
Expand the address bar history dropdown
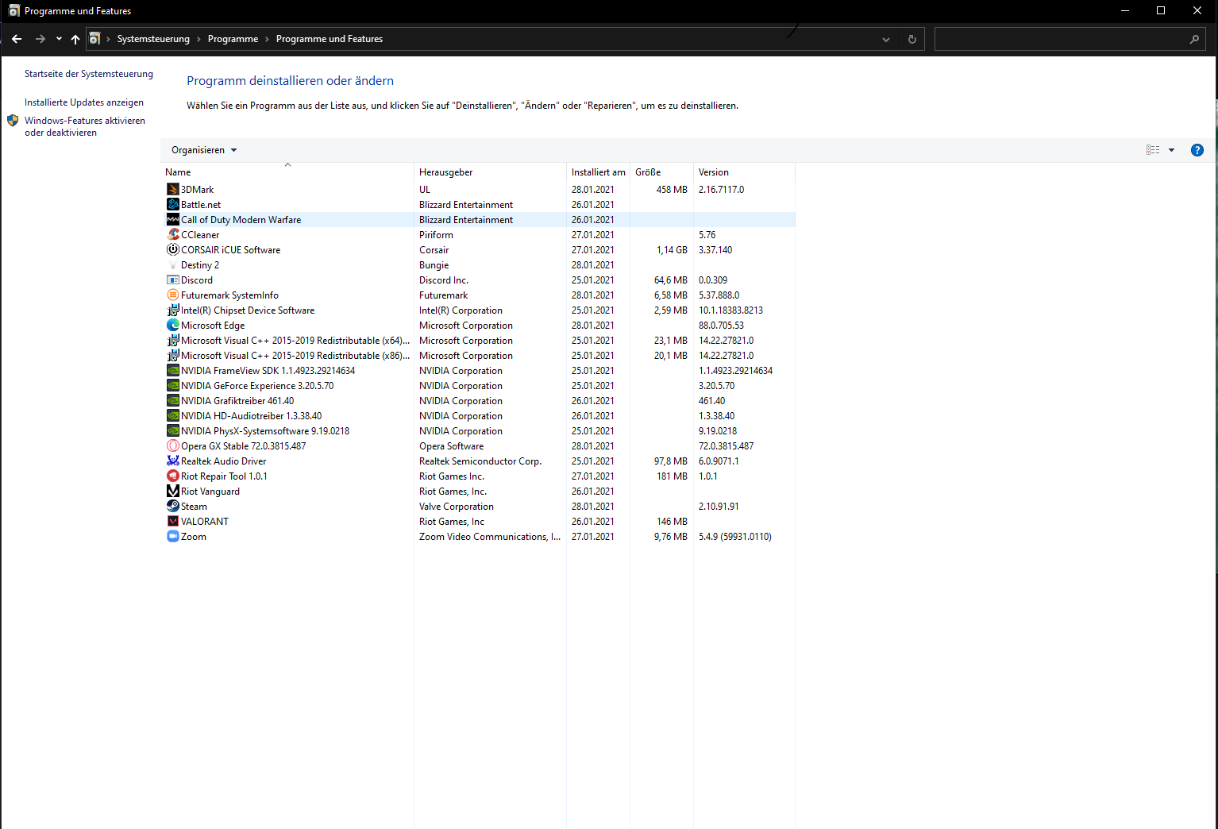[x=886, y=39]
